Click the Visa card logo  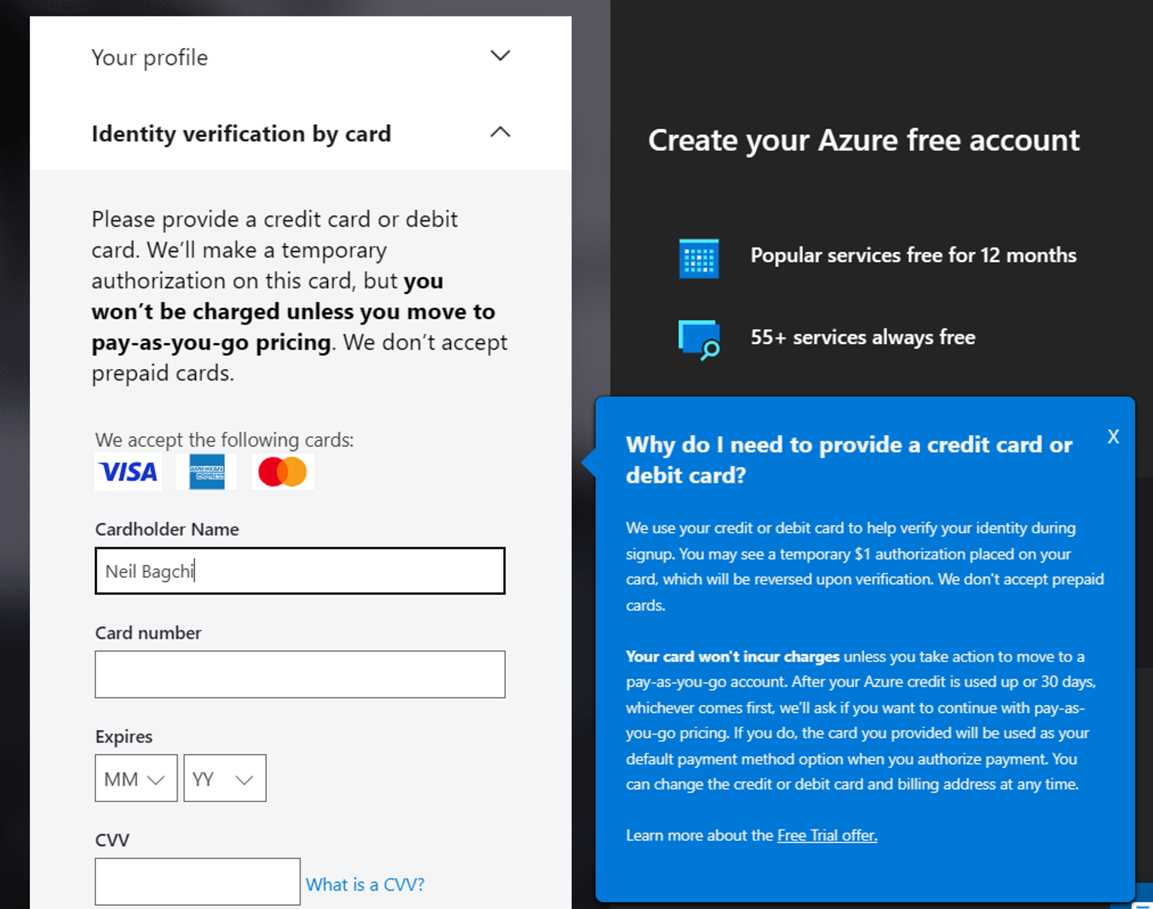pyautogui.click(x=128, y=472)
